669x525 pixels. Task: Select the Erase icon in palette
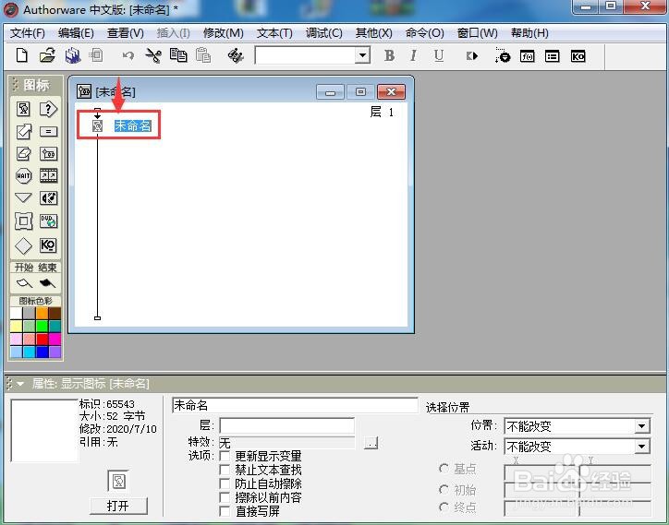(23, 153)
